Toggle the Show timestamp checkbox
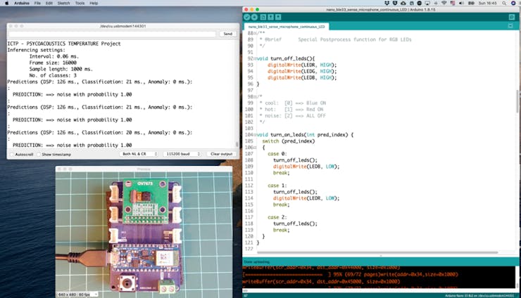Viewport: 521px width, 298px height. click(x=38, y=154)
